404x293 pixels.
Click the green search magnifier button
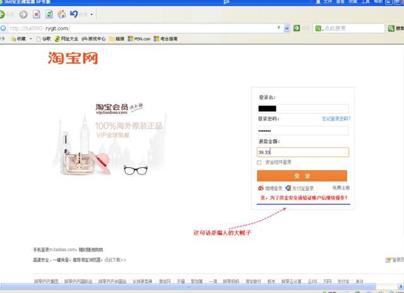coord(391,28)
